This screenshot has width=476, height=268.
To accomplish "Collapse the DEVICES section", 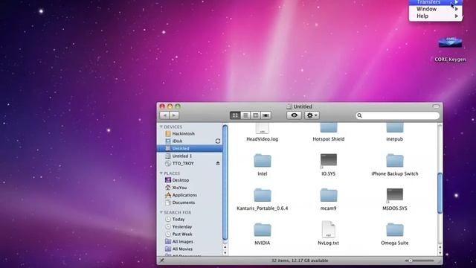I will click(x=161, y=127).
